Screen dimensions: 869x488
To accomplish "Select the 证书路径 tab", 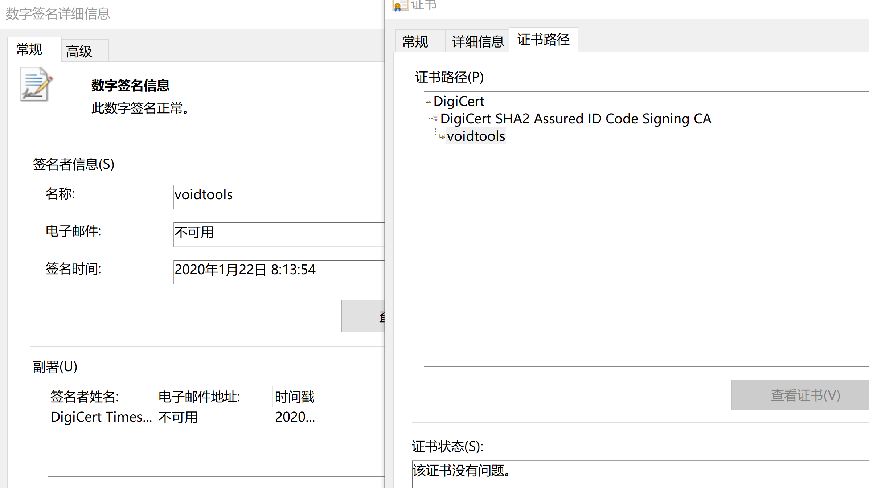I will tap(543, 40).
